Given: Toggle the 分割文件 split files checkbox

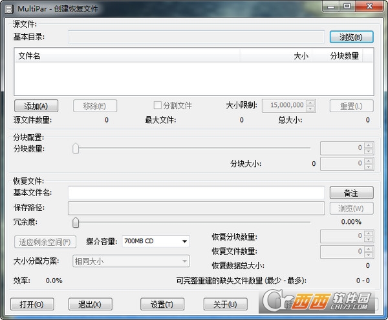Looking at the screenshot, I should (x=157, y=105).
